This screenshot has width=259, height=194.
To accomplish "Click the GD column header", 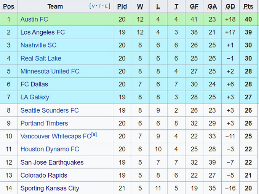I will click(x=230, y=6).
